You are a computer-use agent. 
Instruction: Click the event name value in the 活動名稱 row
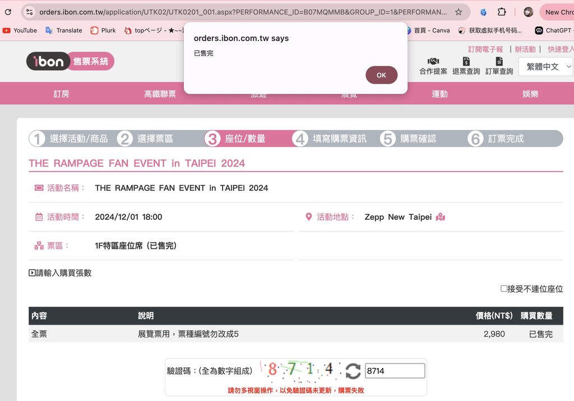pyautogui.click(x=182, y=188)
